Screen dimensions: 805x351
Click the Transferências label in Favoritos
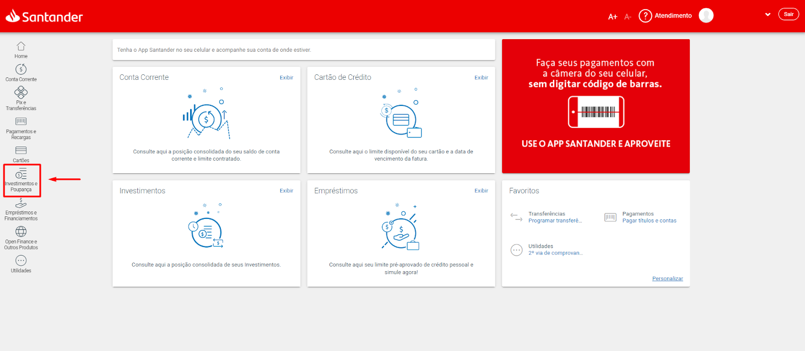pos(546,214)
